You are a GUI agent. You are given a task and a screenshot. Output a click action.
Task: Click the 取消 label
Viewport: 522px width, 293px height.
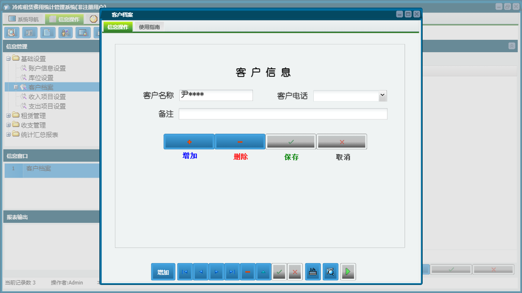click(343, 157)
